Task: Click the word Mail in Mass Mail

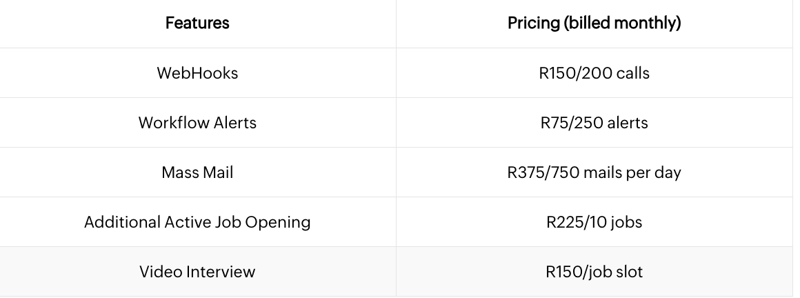Action: pos(219,172)
